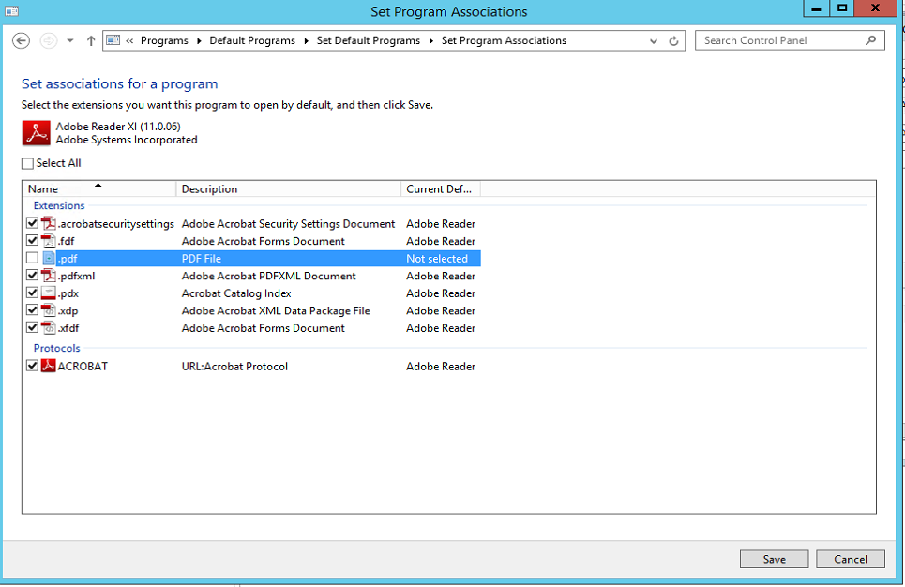Click the window icon in title bar
The height and width of the screenshot is (587, 905).
click(11, 11)
